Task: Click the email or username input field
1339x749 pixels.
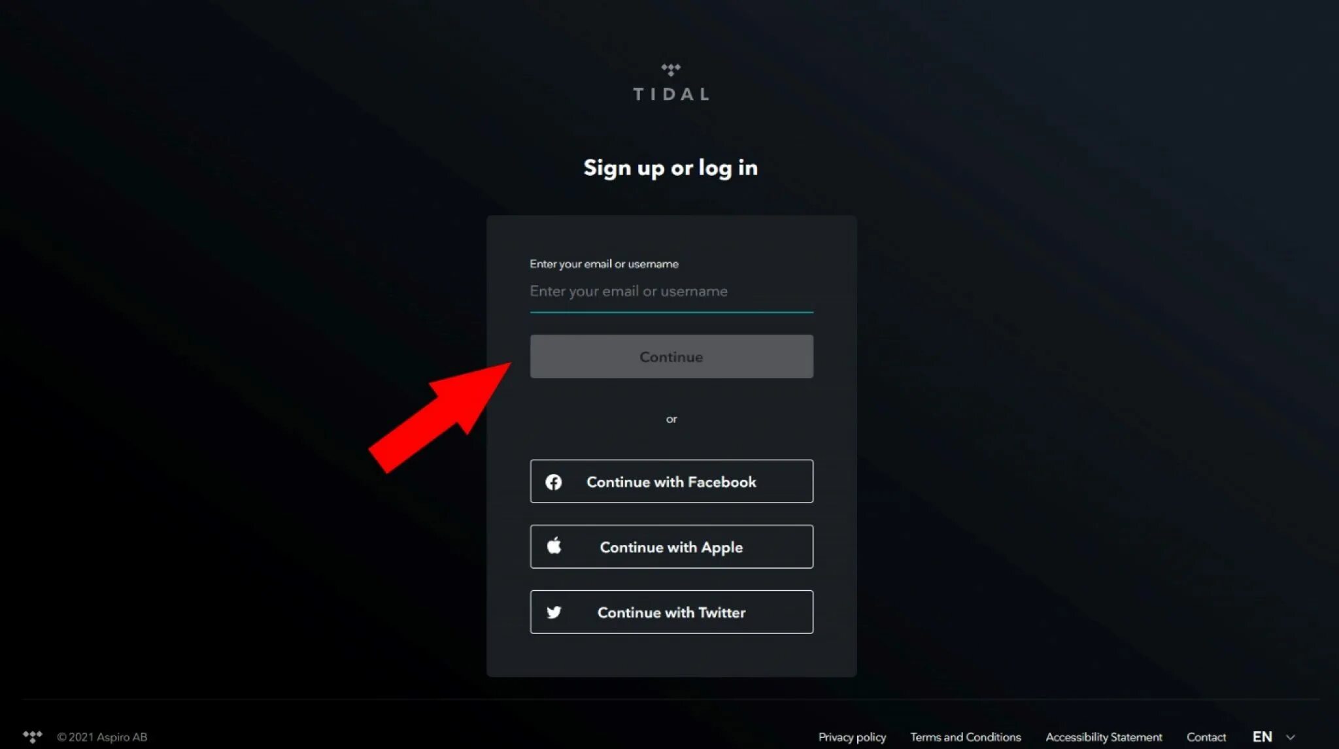Action: (x=670, y=291)
